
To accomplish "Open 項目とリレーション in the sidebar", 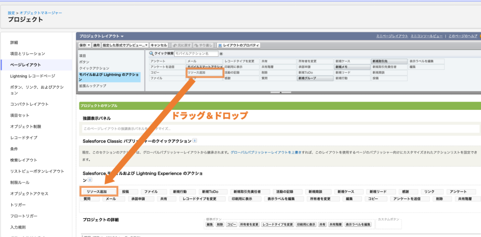I will click(28, 54).
